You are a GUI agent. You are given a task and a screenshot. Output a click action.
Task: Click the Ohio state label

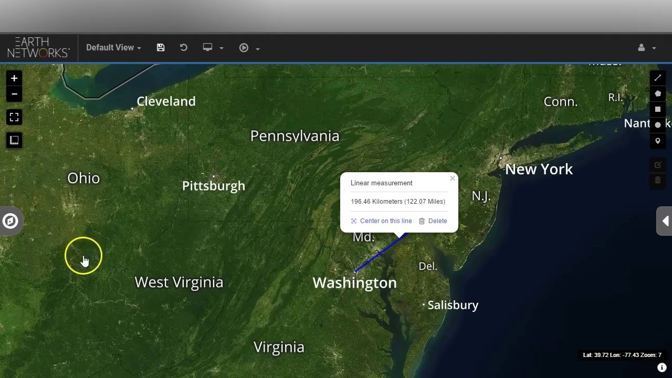(x=83, y=178)
